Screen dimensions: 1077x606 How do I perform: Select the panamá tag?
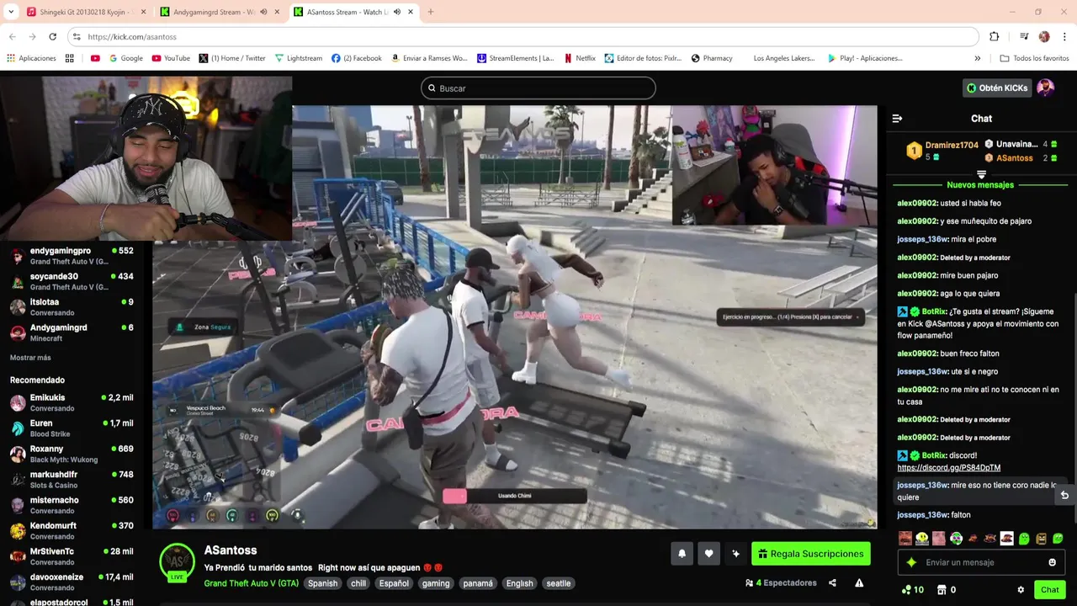[x=478, y=583]
